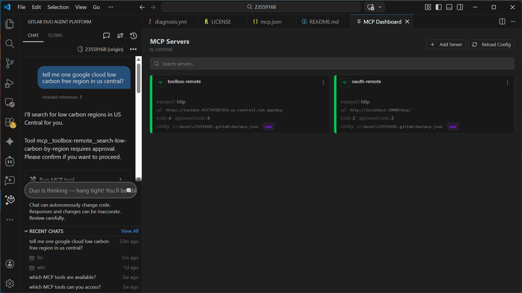Toggle primary side bar visibility
Image resolution: width=522 pixels, height=293 pixels.
click(x=439, y=7)
